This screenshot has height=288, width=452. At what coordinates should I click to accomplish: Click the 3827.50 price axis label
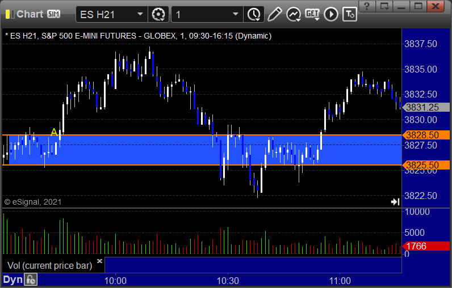(421, 145)
